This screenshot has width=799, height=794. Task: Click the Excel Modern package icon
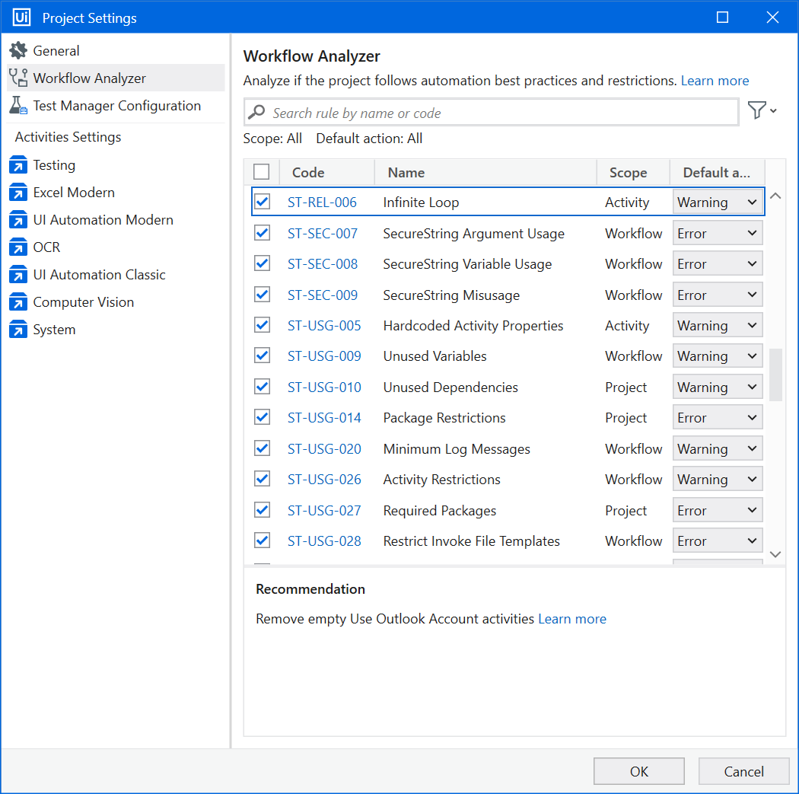18,193
